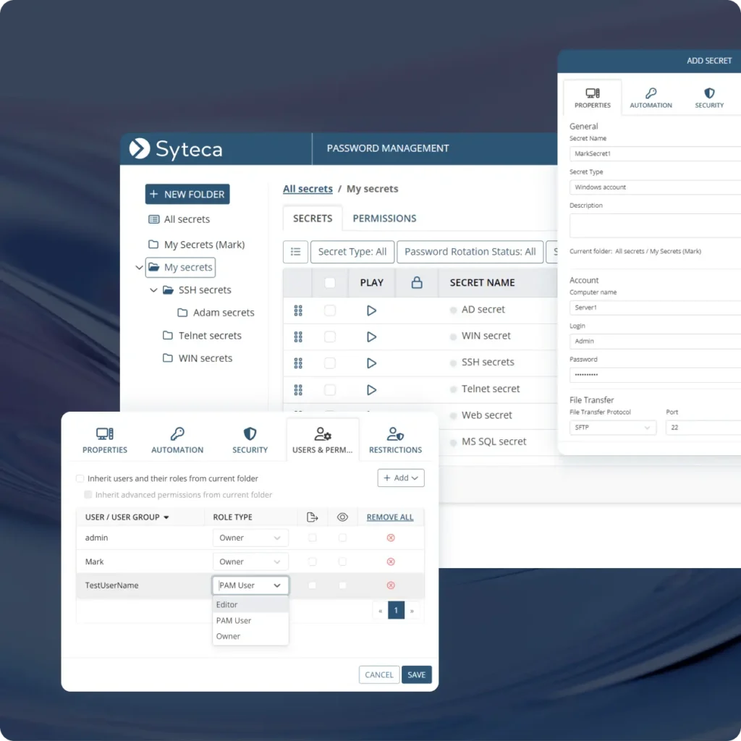
Task: Click drag handle icon for Telnet secret
Action: (297, 390)
